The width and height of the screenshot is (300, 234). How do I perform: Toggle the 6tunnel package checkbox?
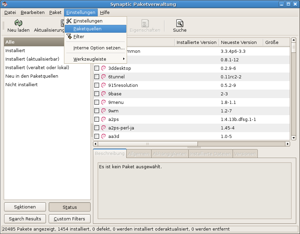click(97, 77)
